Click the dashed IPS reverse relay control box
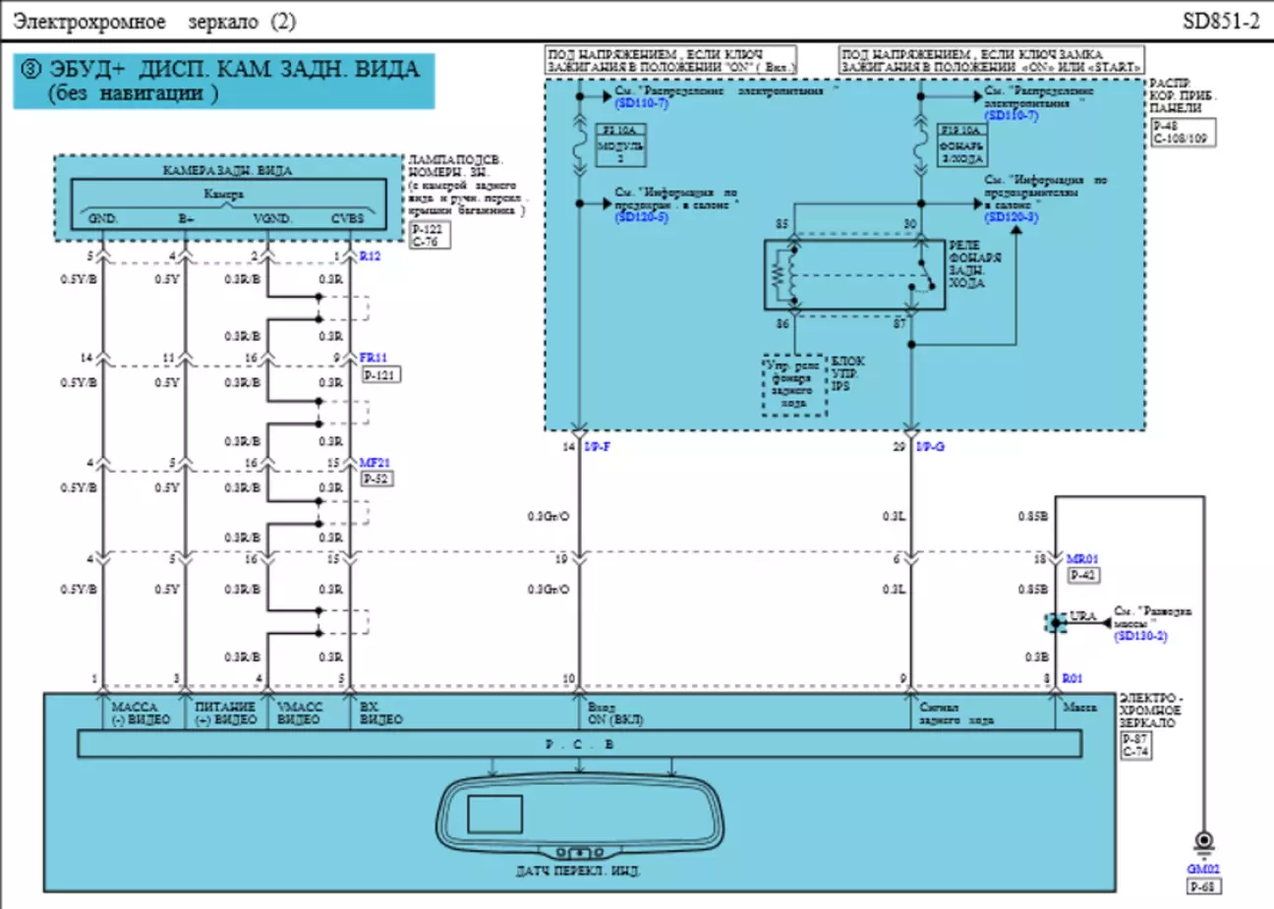The height and width of the screenshot is (909, 1274). click(793, 385)
